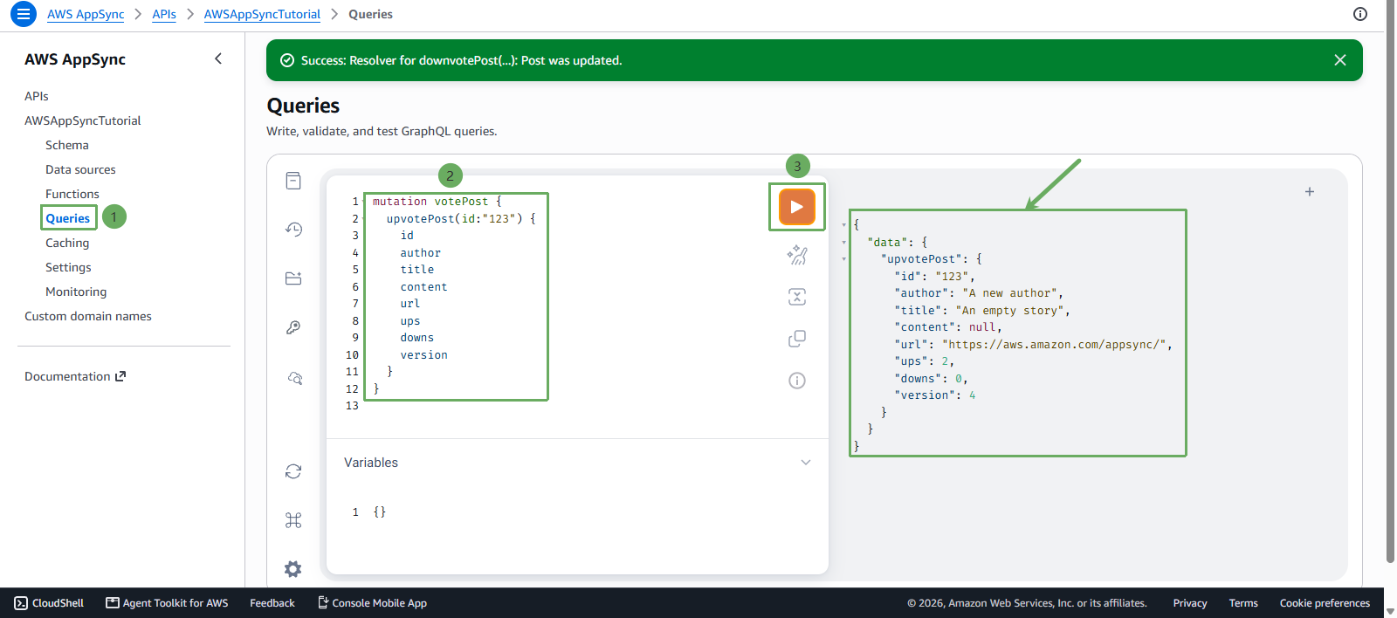This screenshot has height=618, width=1397.
Task: Open Terms link in footer
Action: (x=1243, y=603)
